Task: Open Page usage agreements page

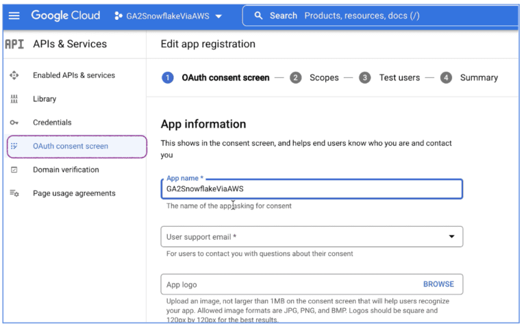Action: click(x=74, y=193)
